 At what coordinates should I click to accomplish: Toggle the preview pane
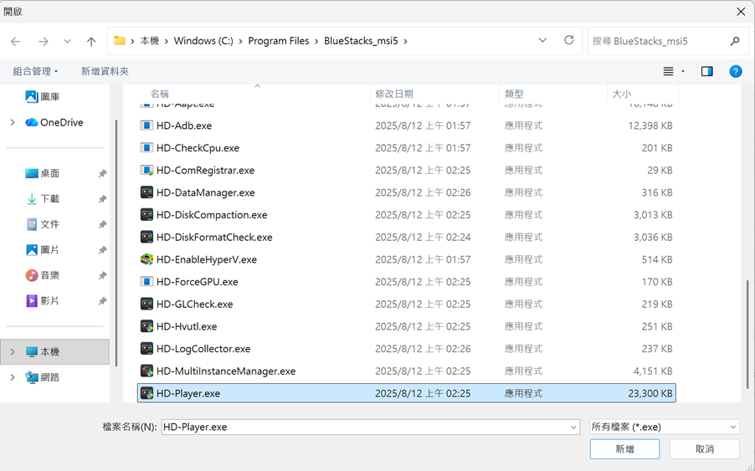[706, 71]
